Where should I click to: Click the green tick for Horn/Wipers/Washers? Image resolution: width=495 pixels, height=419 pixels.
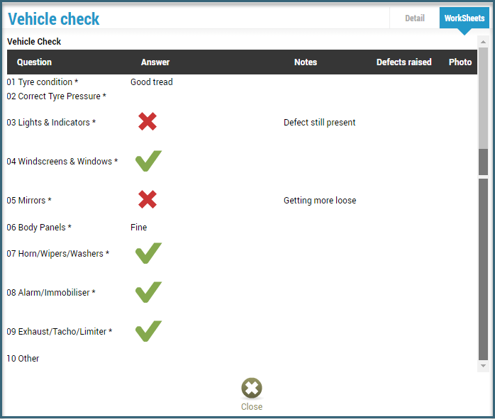(x=148, y=253)
